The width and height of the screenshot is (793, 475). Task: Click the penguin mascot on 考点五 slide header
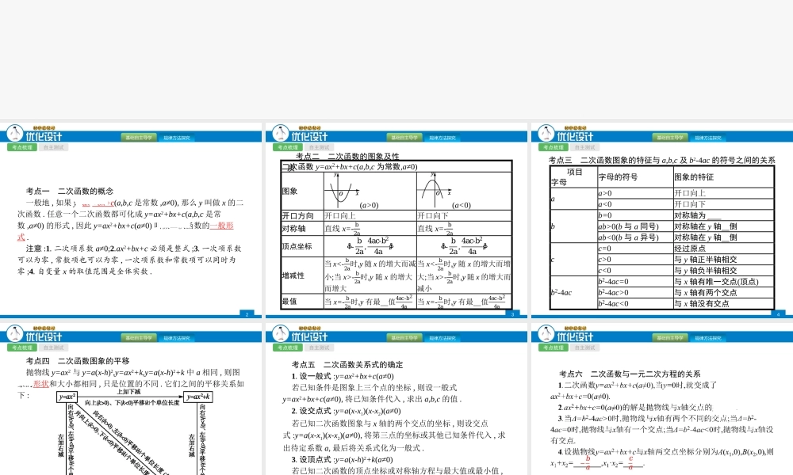pyautogui.click(x=280, y=333)
